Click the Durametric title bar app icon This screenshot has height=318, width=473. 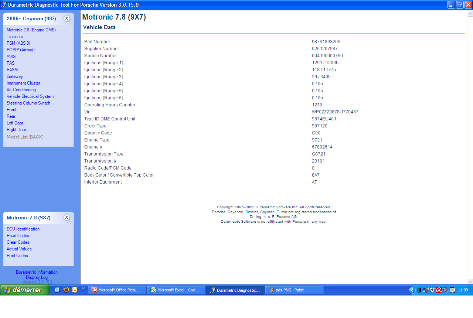coord(4,5)
